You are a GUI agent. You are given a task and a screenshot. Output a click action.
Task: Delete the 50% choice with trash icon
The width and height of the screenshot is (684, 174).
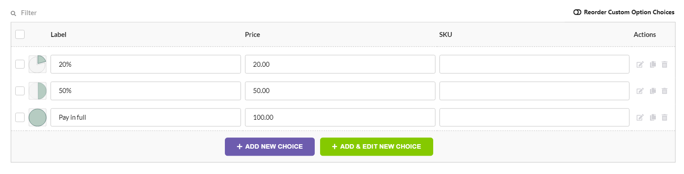click(665, 91)
